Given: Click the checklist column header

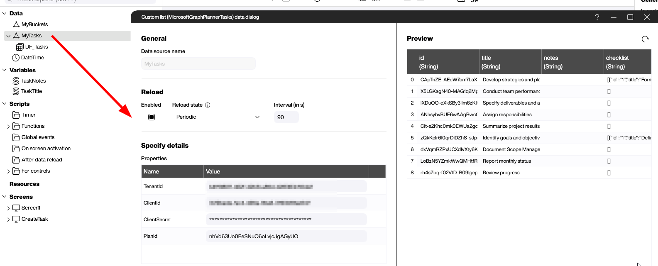Looking at the screenshot, I should click(x=628, y=62).
